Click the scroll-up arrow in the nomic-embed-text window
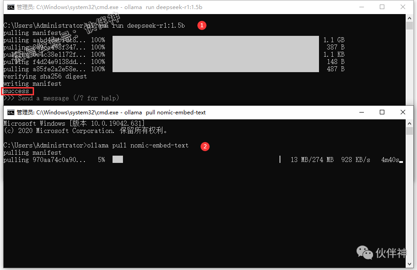The width and height of the screenshot is (417, 270). pos(410,123)
